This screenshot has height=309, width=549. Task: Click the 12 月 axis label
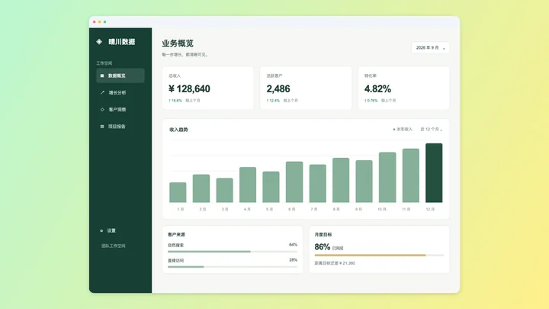coord(430,209)
